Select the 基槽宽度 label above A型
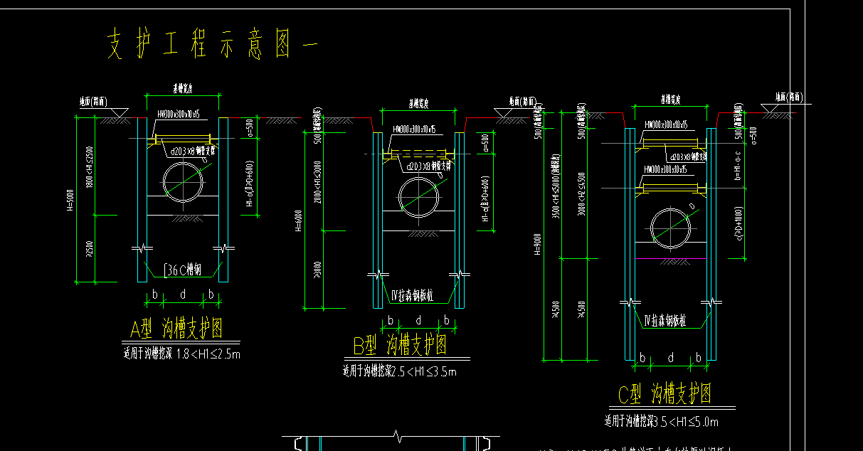Screen dimensions: 863x451 coord(184,89)
